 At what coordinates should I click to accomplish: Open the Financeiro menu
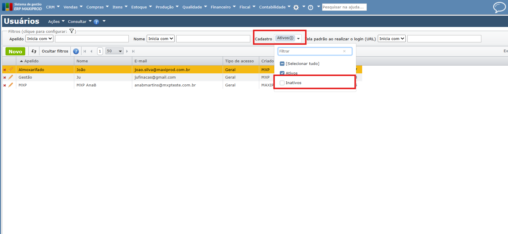pyautogui.click(x=223, y=7)
